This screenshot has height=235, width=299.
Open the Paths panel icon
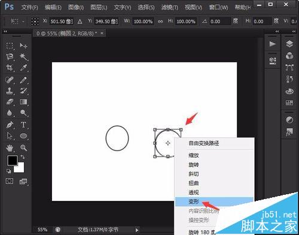pos(289,68)
